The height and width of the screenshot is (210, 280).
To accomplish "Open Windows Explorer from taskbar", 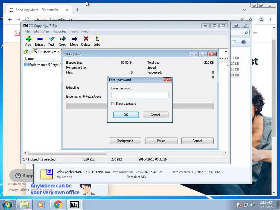I will (24, 205).
